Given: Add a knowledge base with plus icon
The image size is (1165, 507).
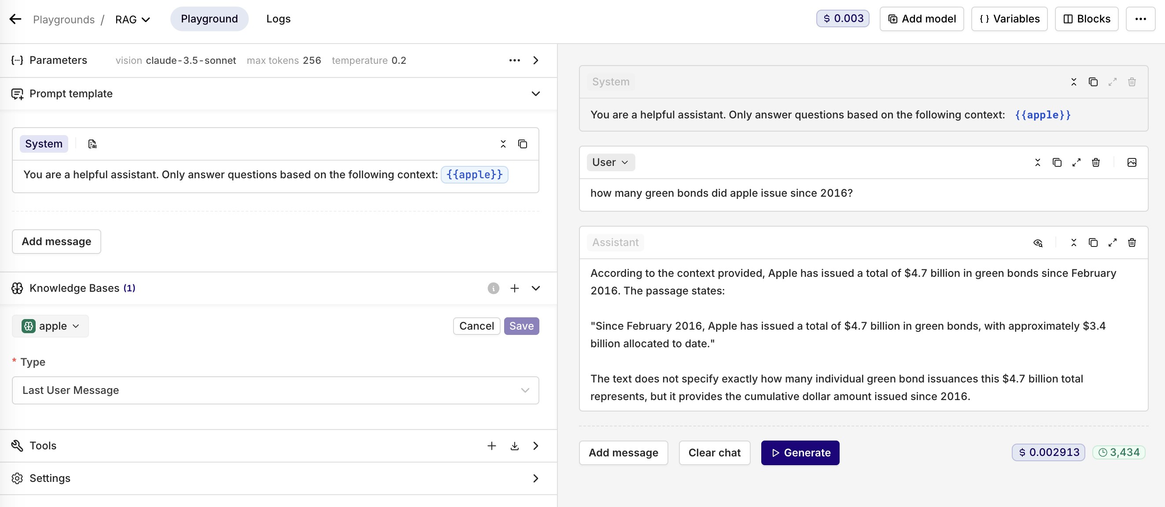Looking at the screenshot, I should (514, 288).
